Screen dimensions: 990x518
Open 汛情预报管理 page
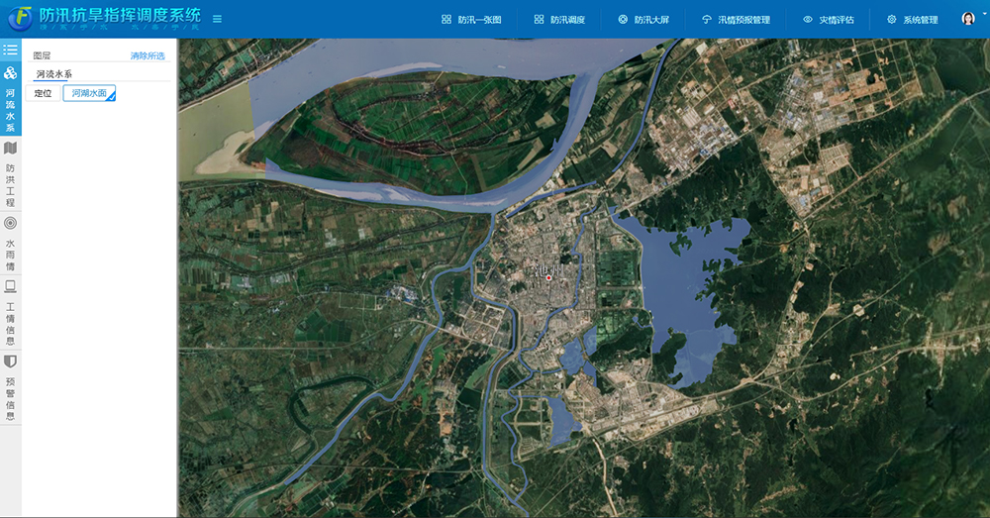pyautogui.click(x=736, y=19)
